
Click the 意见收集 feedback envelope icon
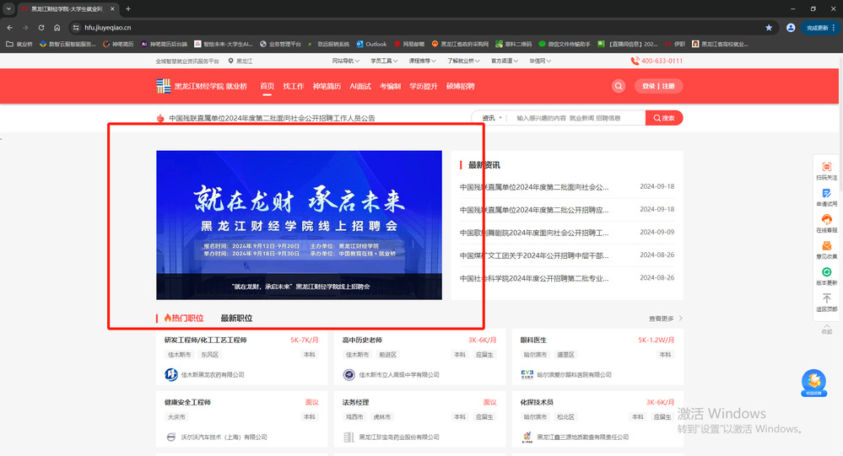[x=826, y=249]
